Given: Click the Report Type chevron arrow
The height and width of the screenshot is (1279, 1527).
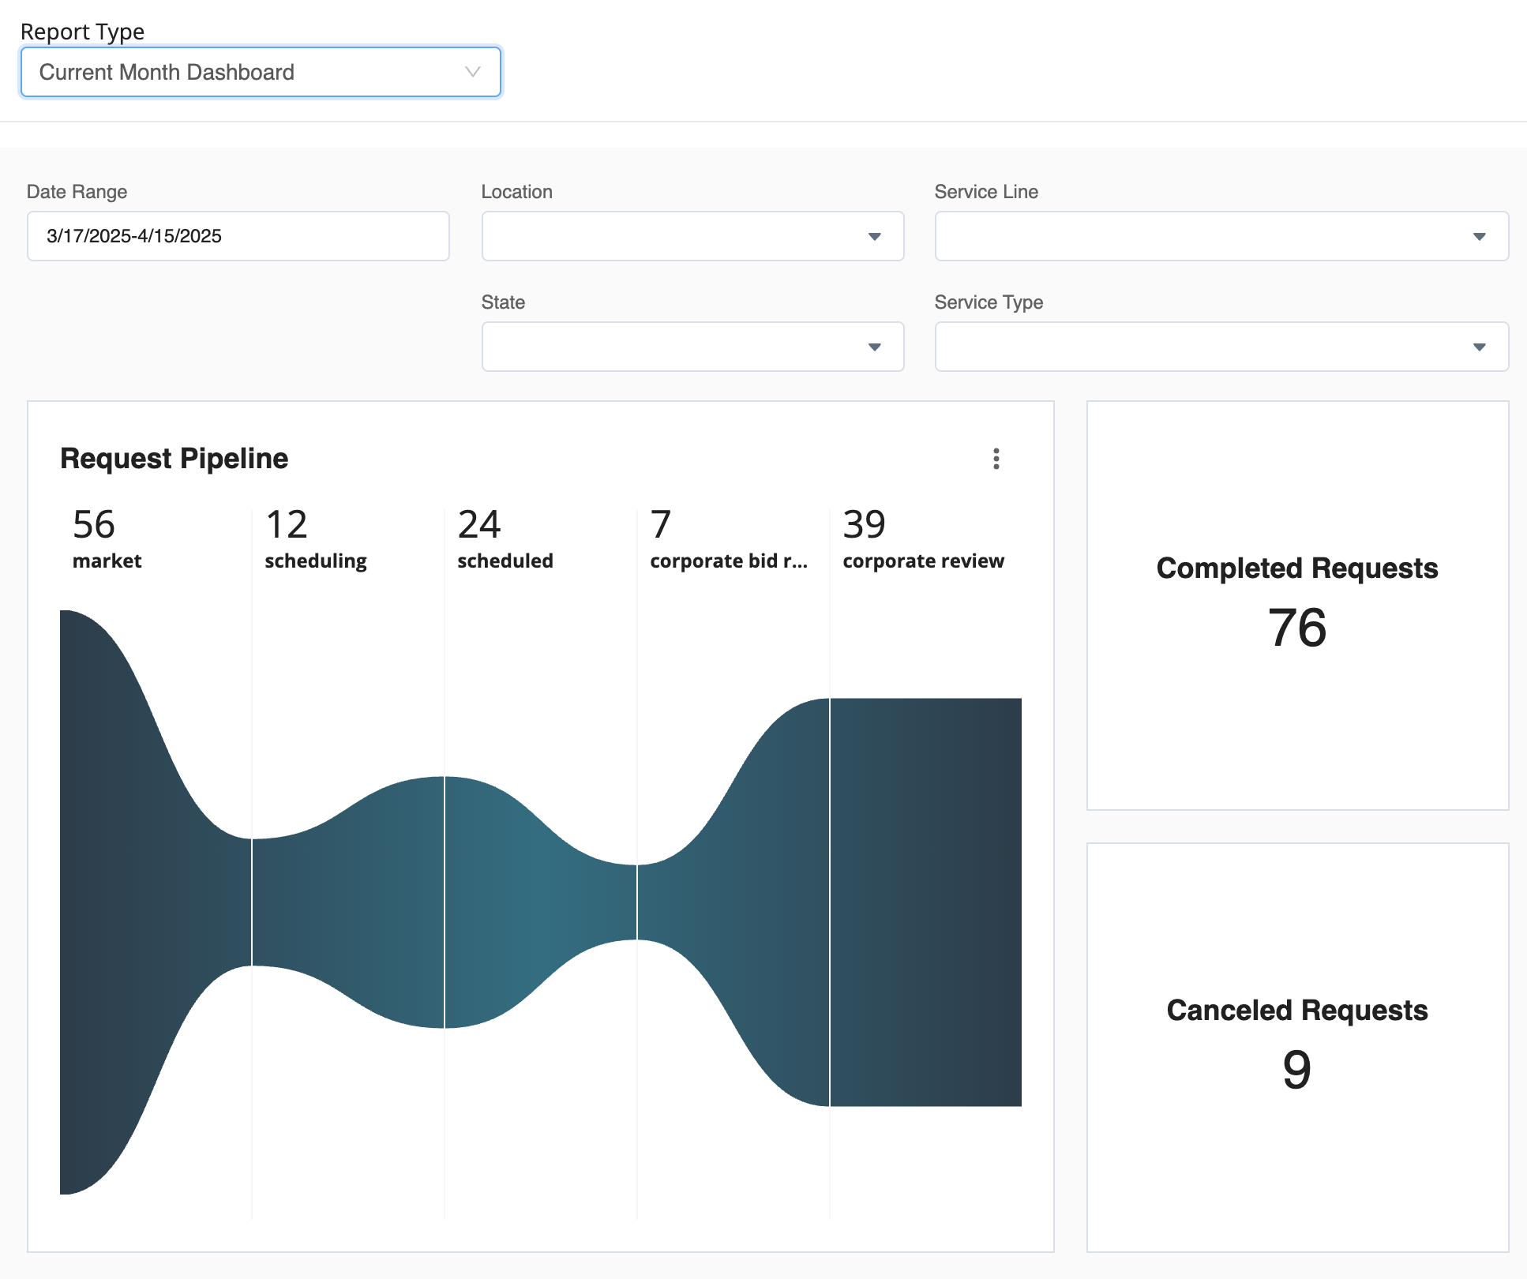Looking at the screenshot, I should (473, 72).
